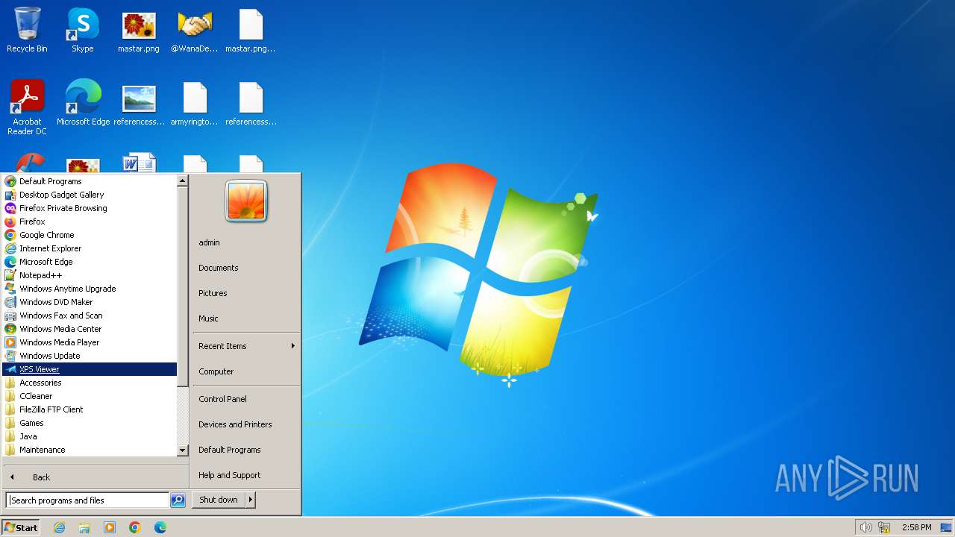This screenshot has width=955, height=537.
Task: Open Recent Items submenu
Action: (x=246, y=346)
